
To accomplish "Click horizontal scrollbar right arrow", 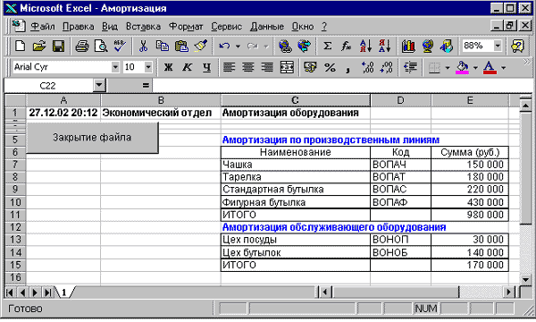I will coord(508,292).
